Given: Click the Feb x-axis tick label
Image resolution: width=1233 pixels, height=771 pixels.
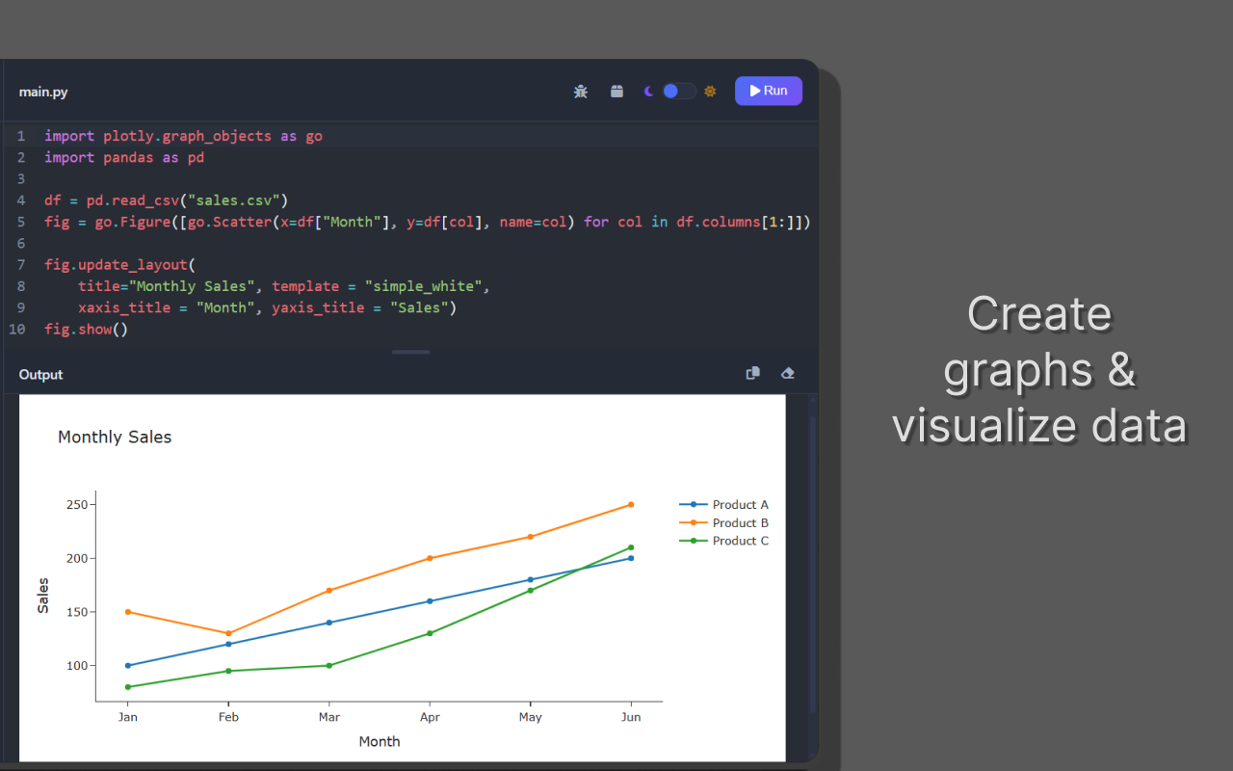Looking at the screenshot, I should tap(228, 717).
